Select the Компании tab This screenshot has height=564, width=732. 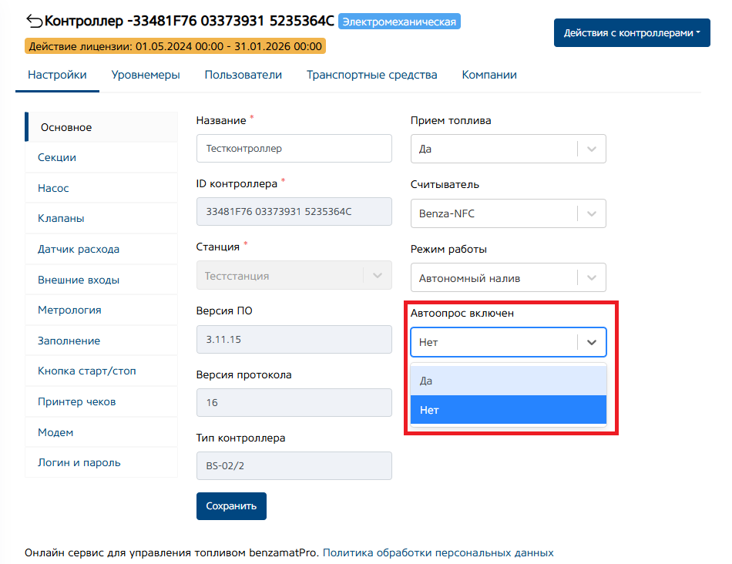[489, 76]
